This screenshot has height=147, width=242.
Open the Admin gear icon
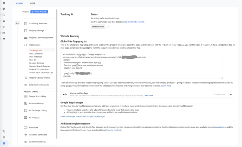4,143
